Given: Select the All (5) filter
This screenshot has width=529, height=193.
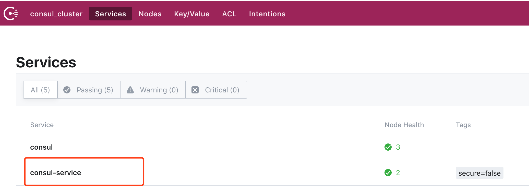Looking at the screenshot, I should 40,90.
